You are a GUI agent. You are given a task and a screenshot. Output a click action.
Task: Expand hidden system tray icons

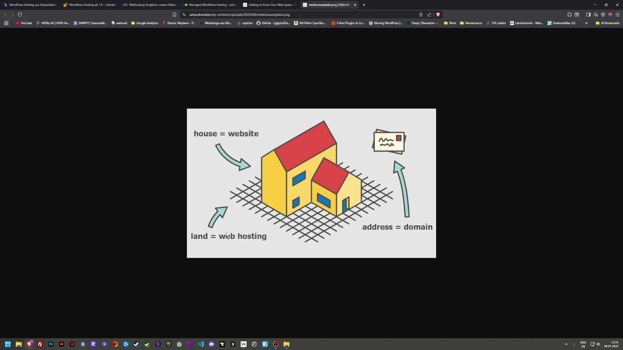pyautogui.click(x=566, y=344)
